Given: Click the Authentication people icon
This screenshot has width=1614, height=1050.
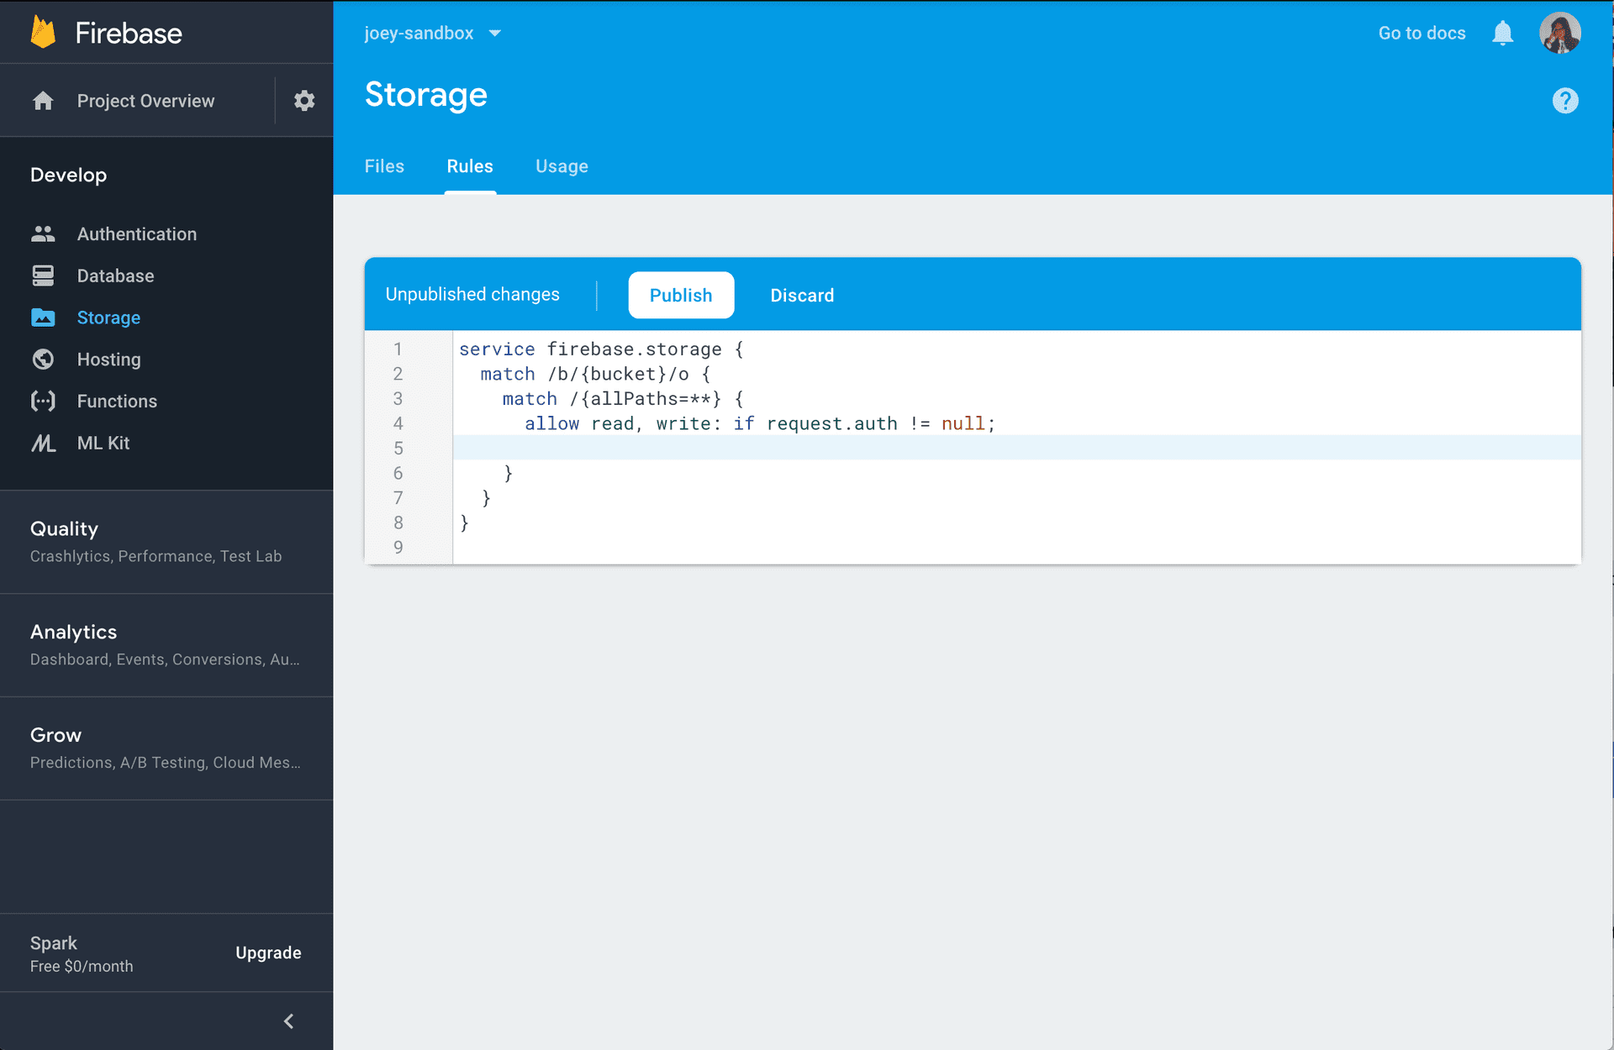Looking at the screenshot, I should pyautogui.click(x=43, y=234).
